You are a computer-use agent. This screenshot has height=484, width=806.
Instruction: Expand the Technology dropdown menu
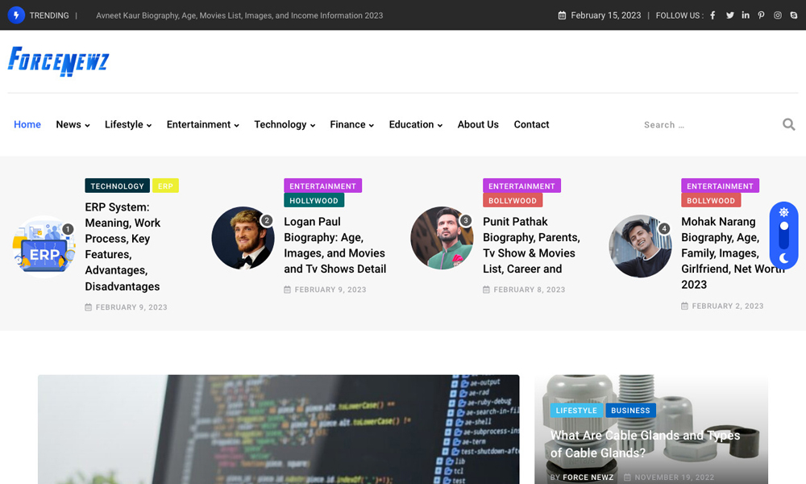point(284,124)
